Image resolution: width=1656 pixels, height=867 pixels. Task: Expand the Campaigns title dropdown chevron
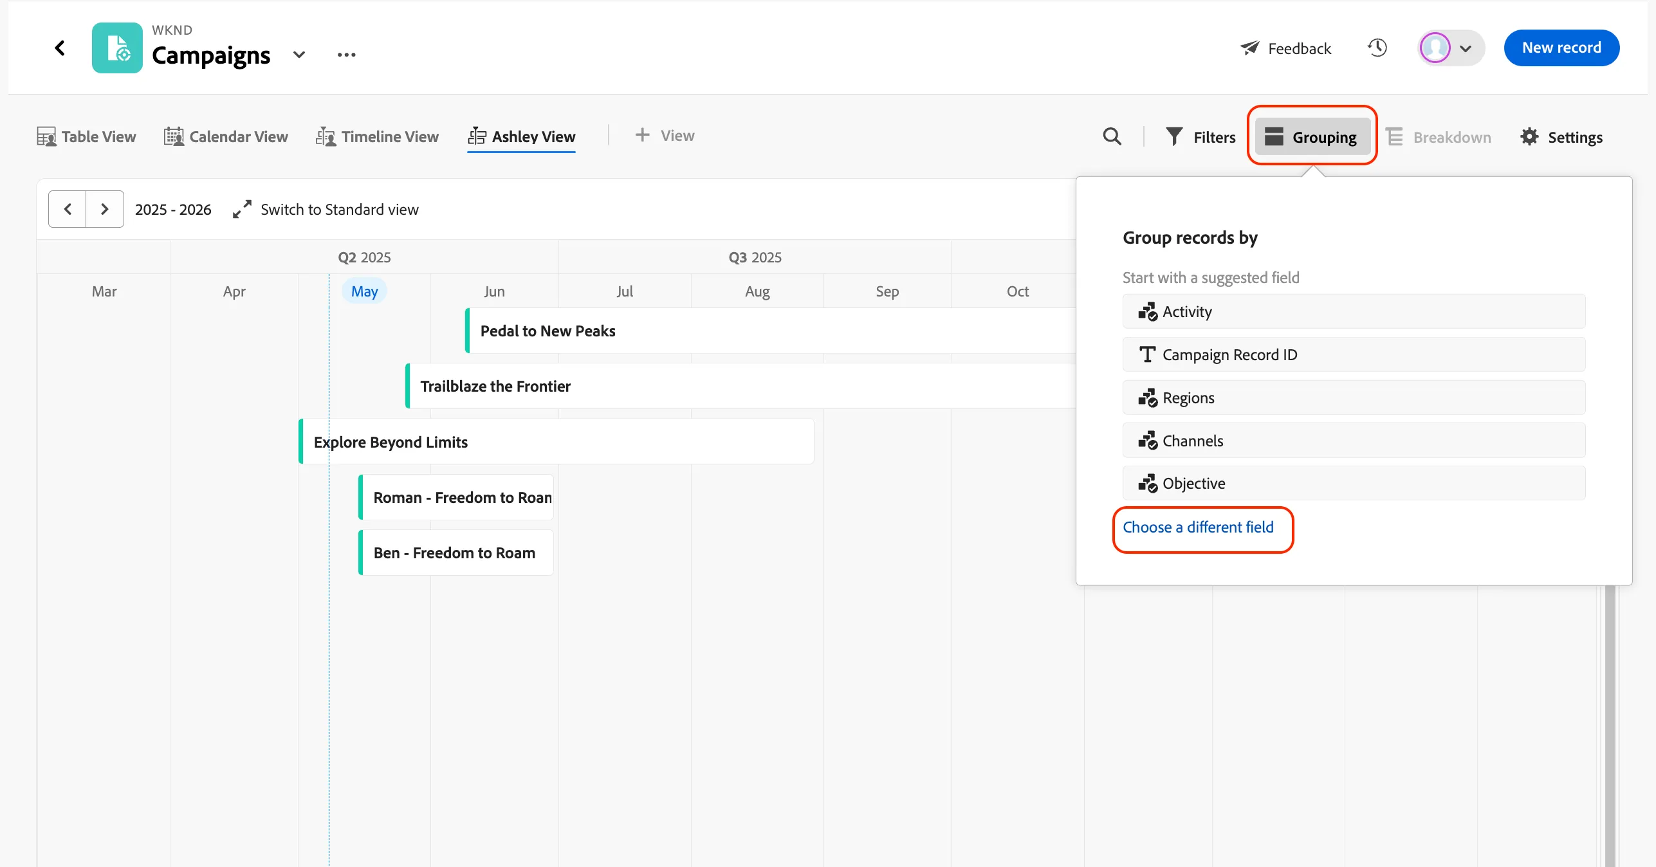(x=299, y=55)
